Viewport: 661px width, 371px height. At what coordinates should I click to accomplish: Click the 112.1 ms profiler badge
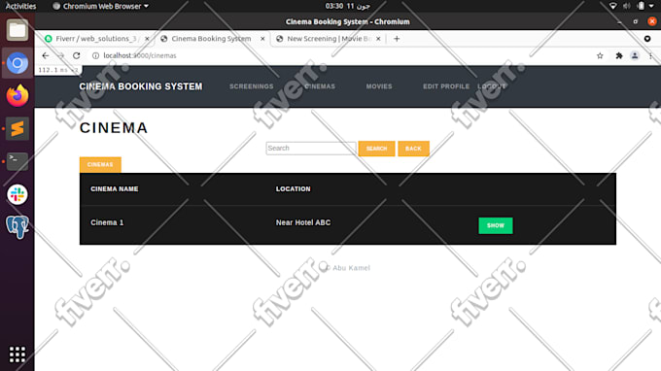pos(58,70)
